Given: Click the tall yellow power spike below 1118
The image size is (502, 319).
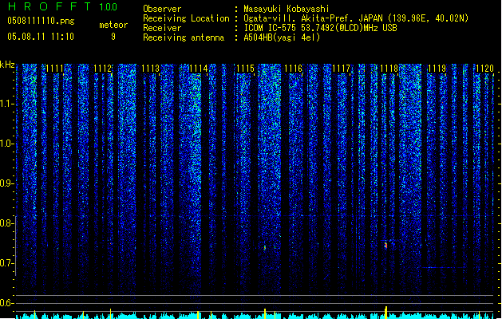Looking at the screenshot, I should pyautogui.click(x=385, y=313).
